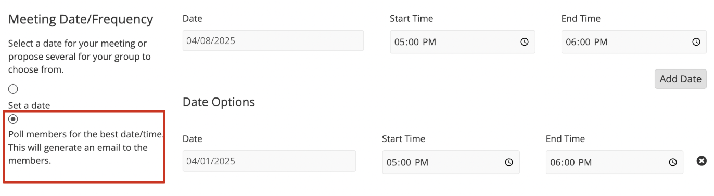
Task: Focus the top End Time 06:00 PM field
Action: tap(634, 42)
